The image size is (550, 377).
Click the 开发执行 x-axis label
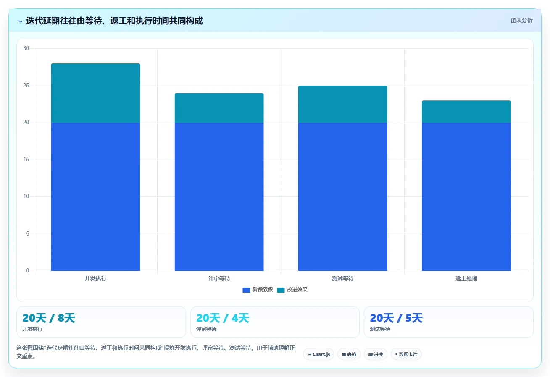pos(95,278)
